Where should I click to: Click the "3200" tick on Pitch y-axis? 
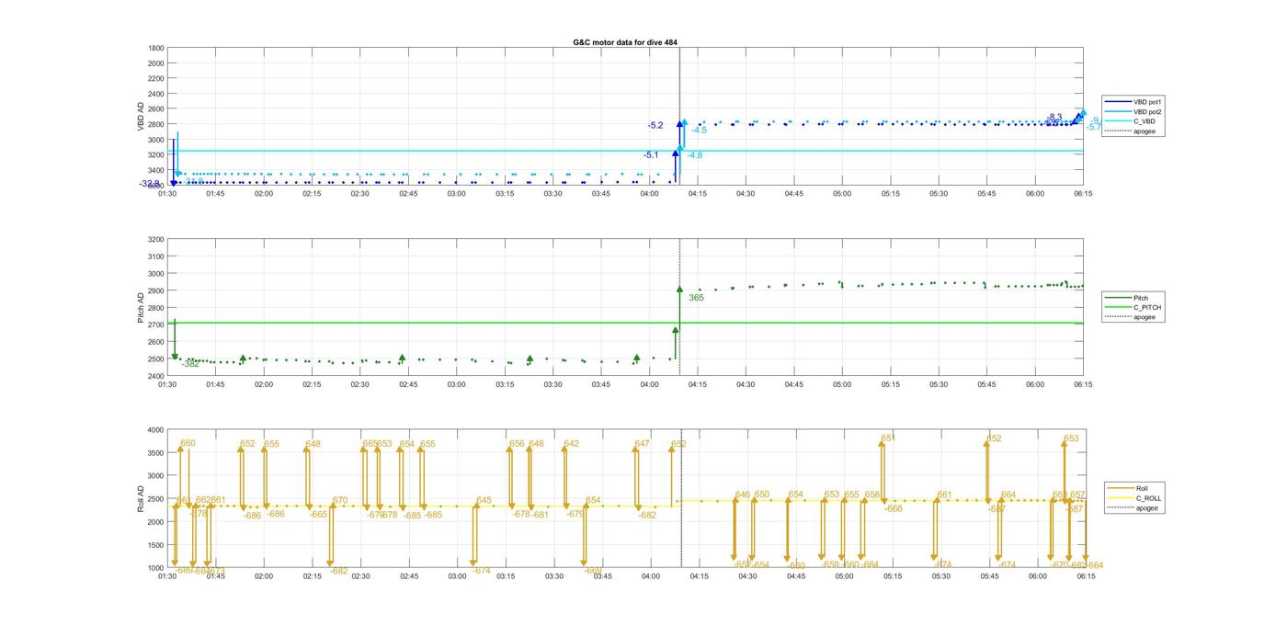tap(157, 240)
